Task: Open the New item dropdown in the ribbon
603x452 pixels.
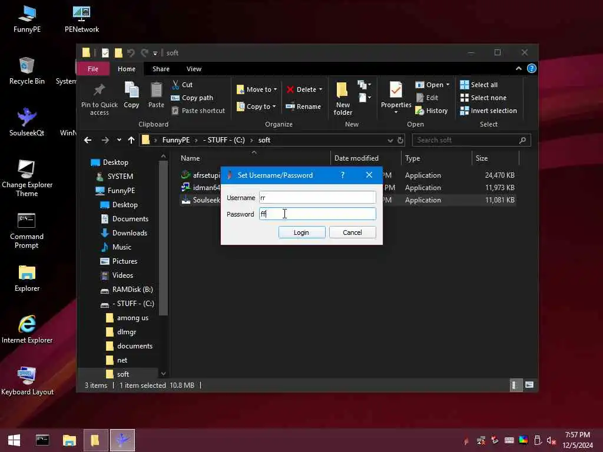Action: point(363,85)
